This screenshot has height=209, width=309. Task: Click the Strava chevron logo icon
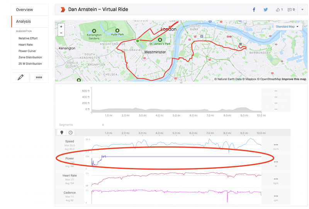(62, 9)
